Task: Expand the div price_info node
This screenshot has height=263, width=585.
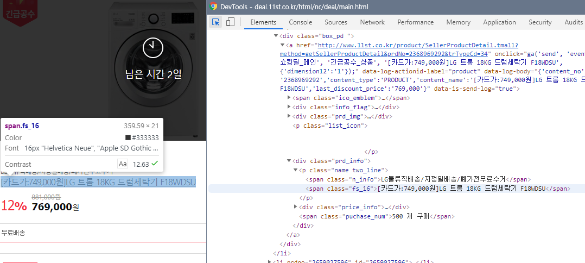Action: tap(295, 206)
